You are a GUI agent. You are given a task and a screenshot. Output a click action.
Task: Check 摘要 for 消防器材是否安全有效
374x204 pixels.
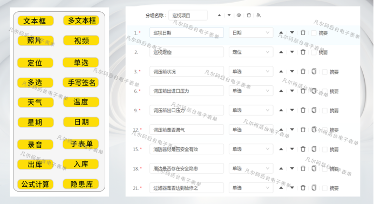pyautogui.click(x=325, y=149)
